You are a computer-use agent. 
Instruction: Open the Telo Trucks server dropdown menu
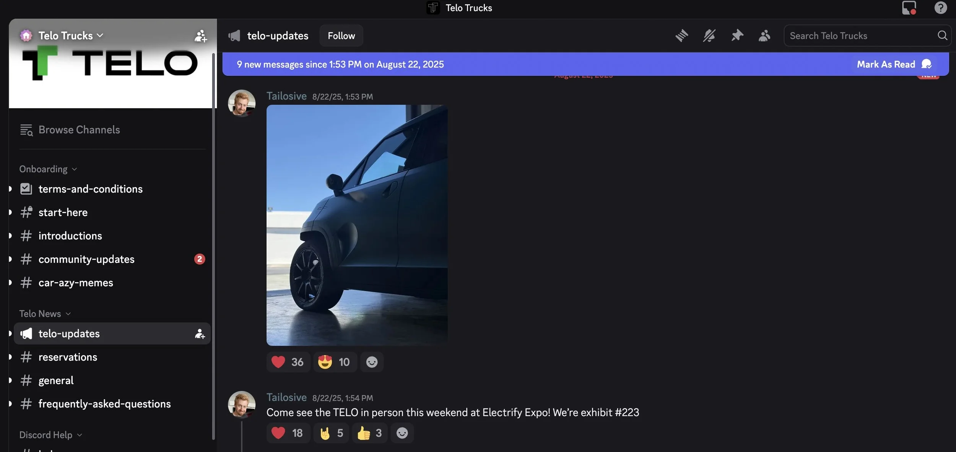[71, 36]
